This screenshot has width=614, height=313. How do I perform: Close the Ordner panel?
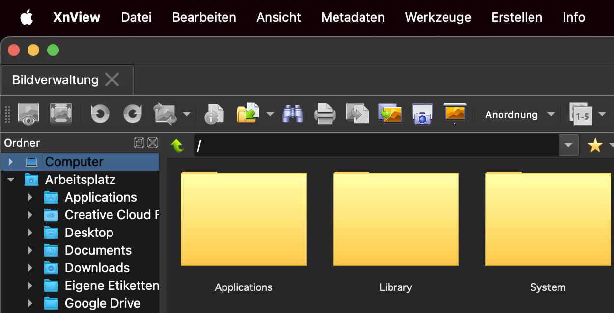(x=153, y=143)
